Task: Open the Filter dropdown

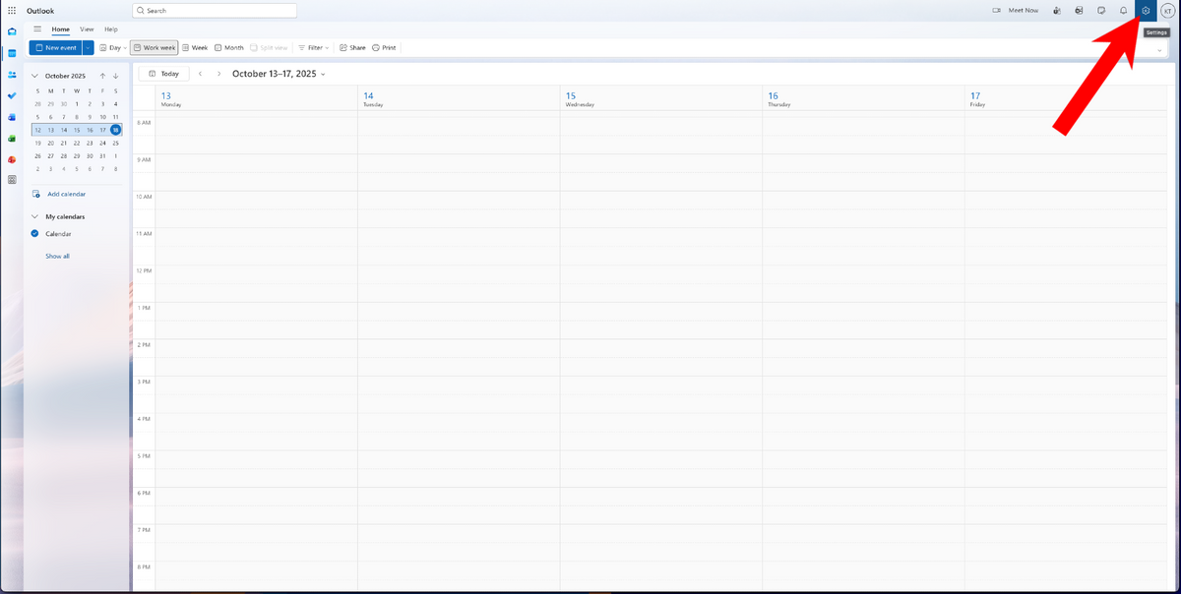Action: point(314,47)
